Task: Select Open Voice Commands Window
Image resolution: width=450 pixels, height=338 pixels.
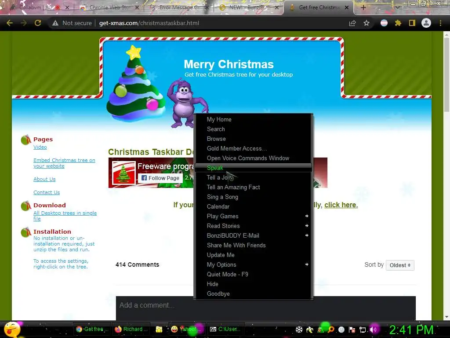Action: coord(254,158)
